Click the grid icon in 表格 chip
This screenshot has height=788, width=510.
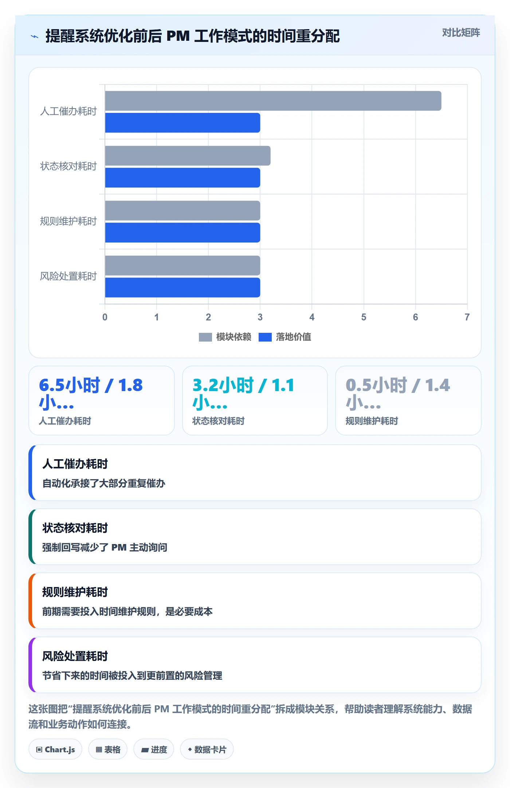click(99, 749)
